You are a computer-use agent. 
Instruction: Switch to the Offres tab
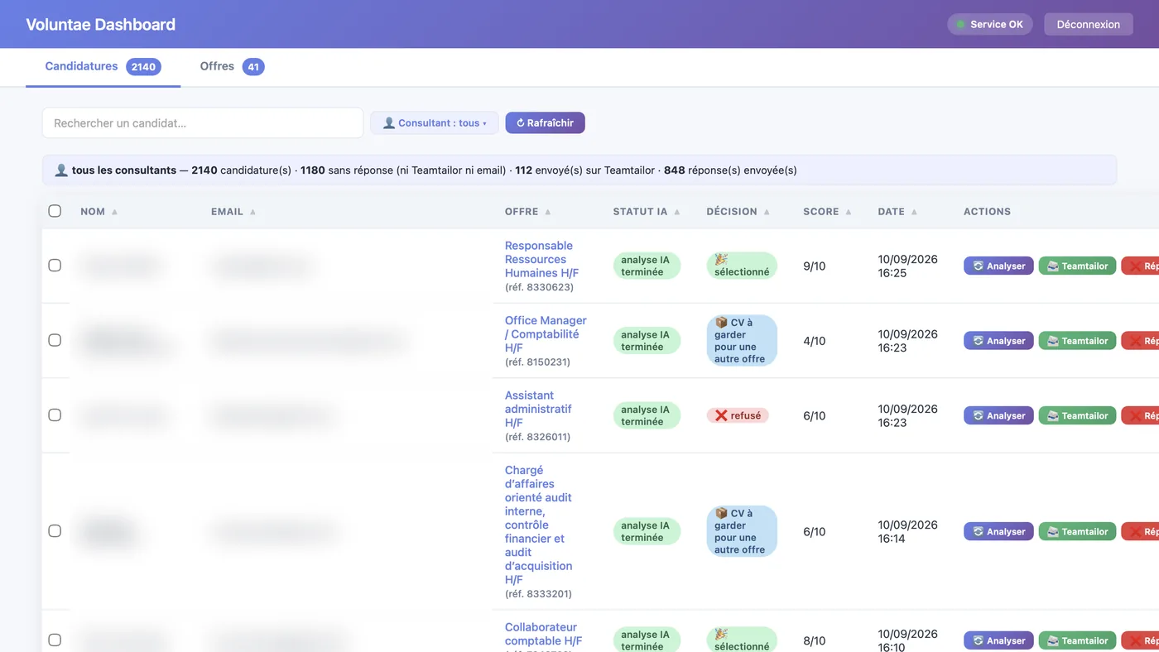point(232,66)
